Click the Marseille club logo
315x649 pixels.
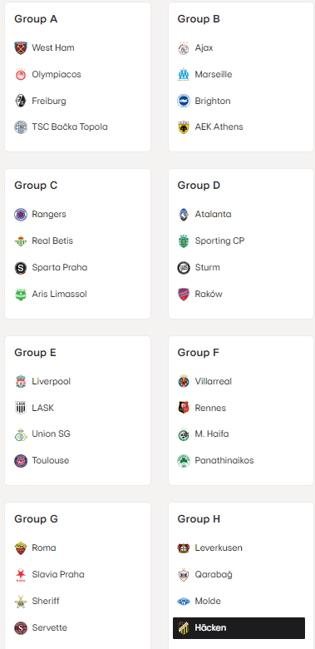184,75
